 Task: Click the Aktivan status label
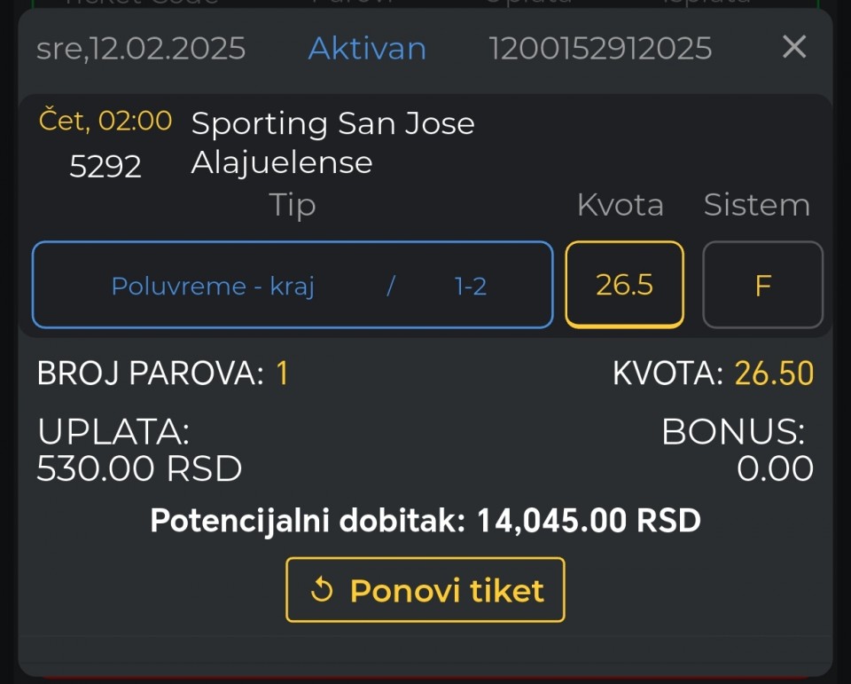coord(367,48)
